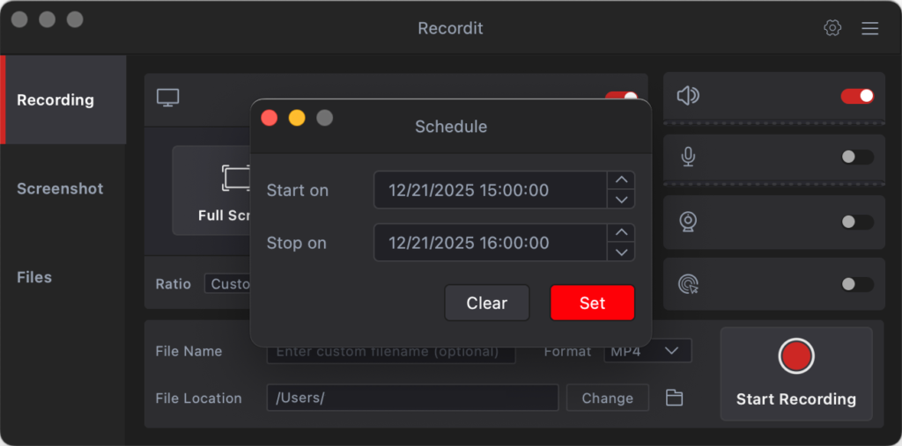Increase the Start on time with up arrow
The width and height of the screenshot is (902, 446).
[x=621, y=179]
